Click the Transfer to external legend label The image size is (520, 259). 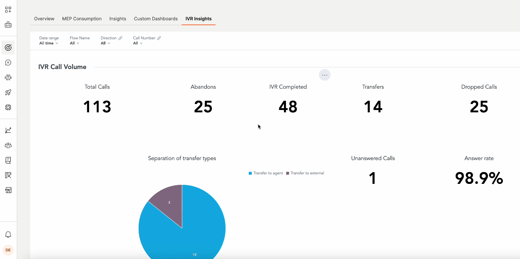tap(307, 173)
